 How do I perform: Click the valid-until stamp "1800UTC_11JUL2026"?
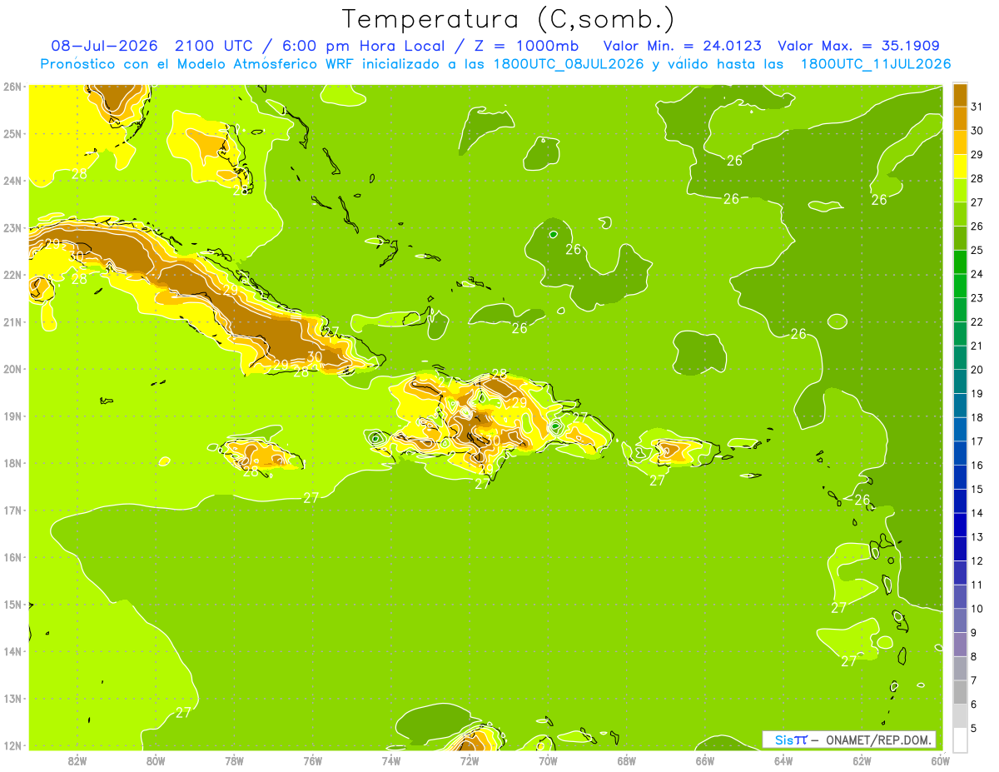click(876, 64)
